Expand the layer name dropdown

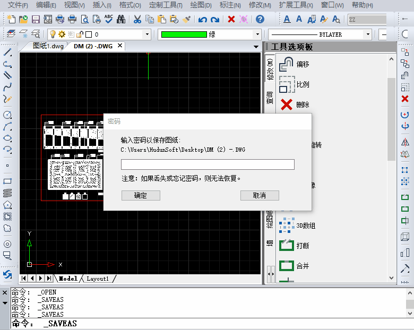(147, 34)
